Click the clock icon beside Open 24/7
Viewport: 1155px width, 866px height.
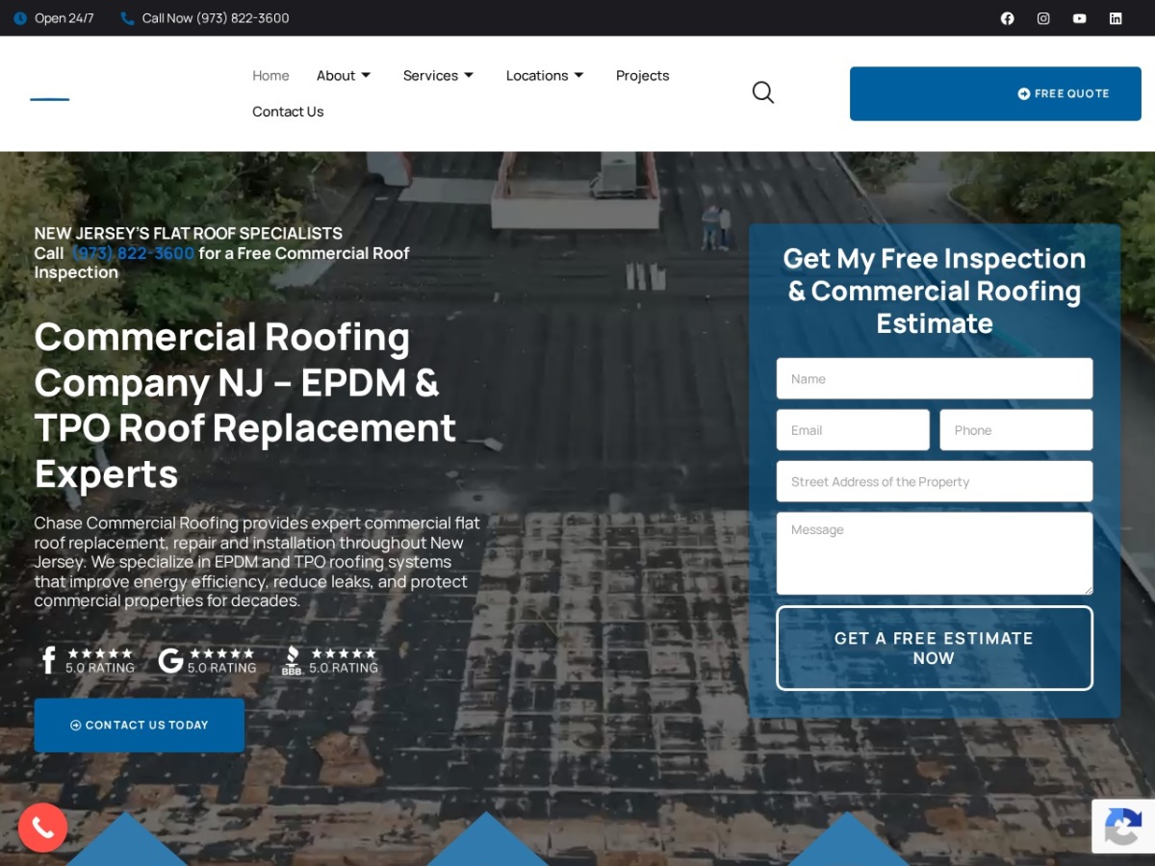(20, 18)
